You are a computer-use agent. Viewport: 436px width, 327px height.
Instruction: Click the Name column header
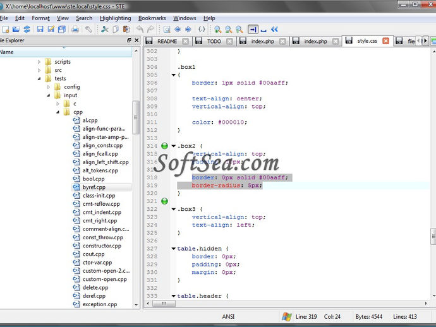(x=66, y=52)
